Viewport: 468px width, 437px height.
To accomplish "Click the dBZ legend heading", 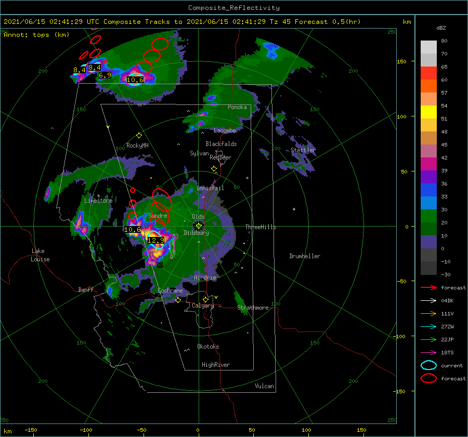I will click(x=441, y=28).
